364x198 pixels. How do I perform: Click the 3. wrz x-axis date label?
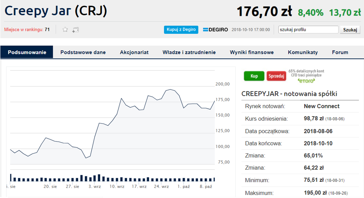(x=95, y=186)
